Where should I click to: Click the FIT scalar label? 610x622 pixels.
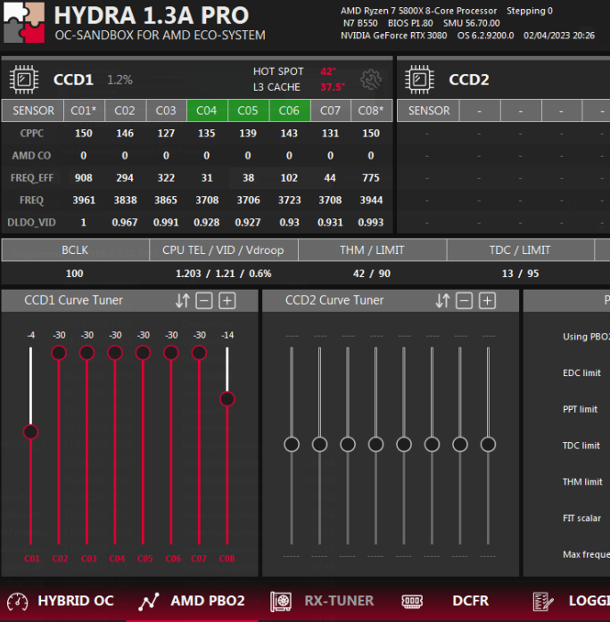(x=581, y=518)
